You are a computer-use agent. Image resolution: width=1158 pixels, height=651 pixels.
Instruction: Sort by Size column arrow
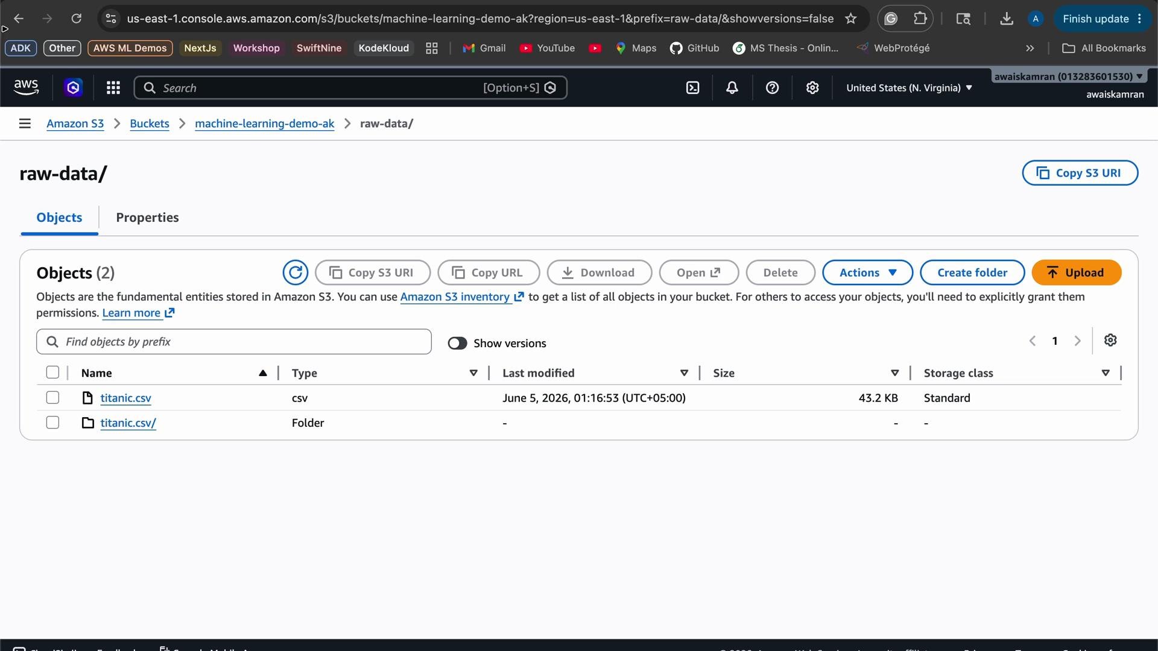(x=895, y=373)
